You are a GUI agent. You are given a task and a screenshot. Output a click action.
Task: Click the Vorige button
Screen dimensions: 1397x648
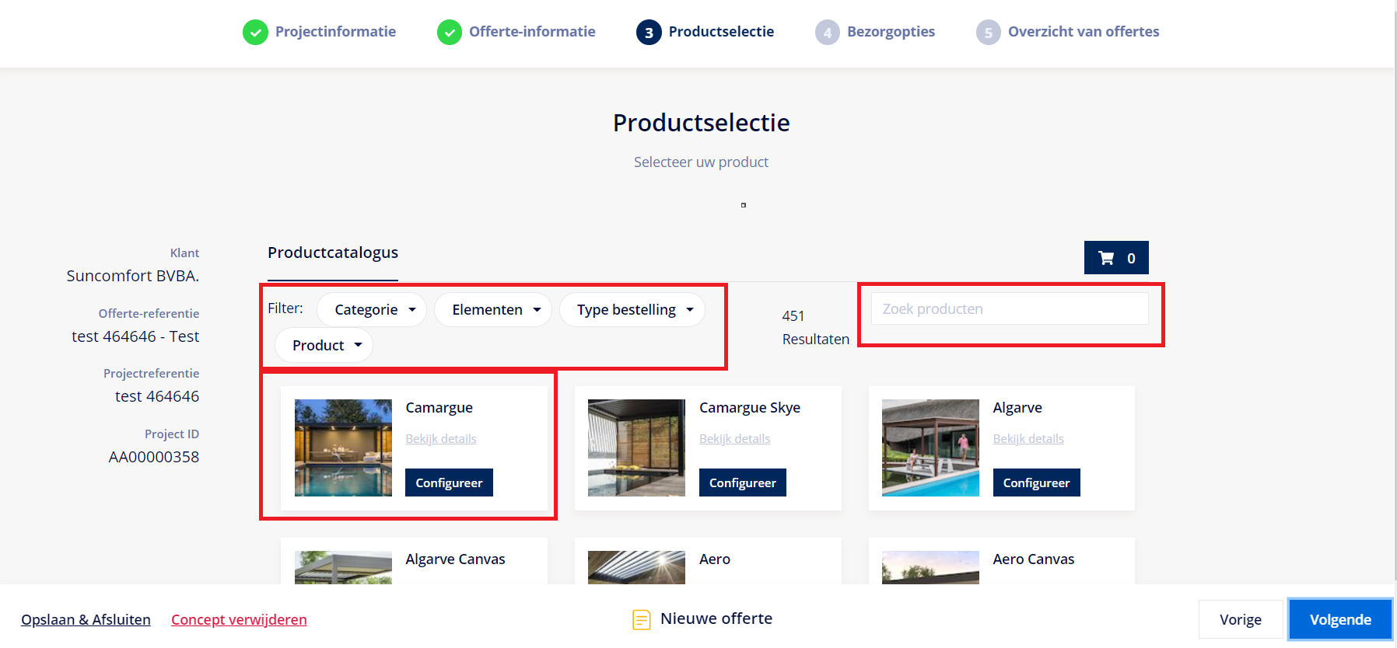point(1240,619)
